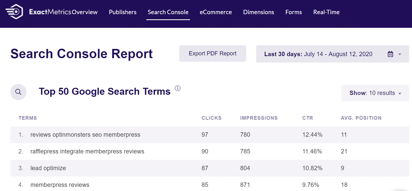Click the IMPRESSIONS column header

(259, 118)
